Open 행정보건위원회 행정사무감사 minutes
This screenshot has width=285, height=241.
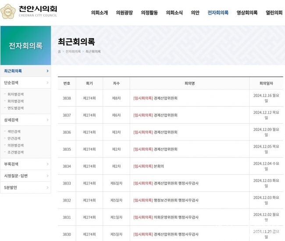(x=166, y=200)
